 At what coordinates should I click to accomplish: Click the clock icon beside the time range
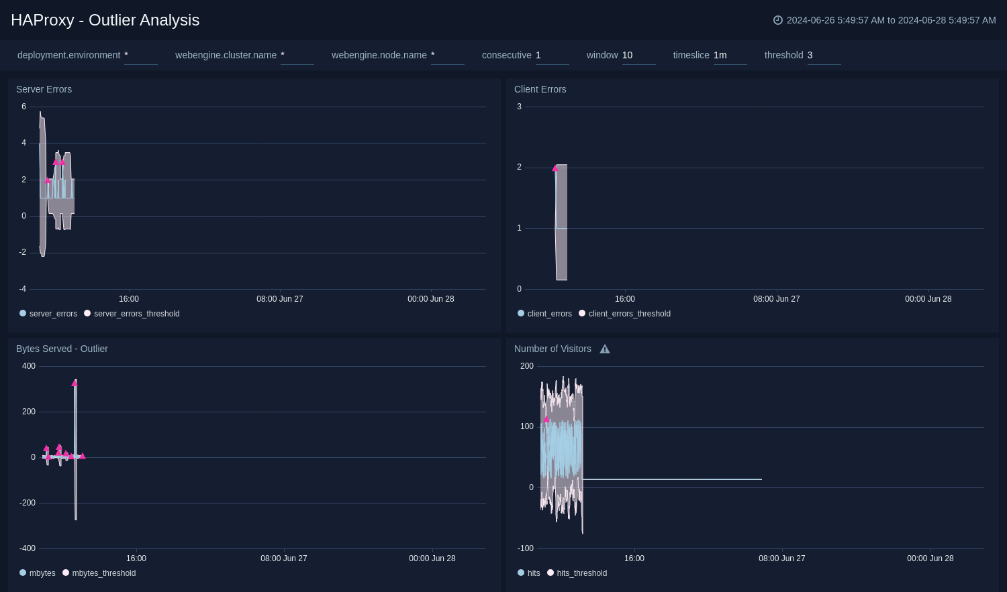[778, 20]
